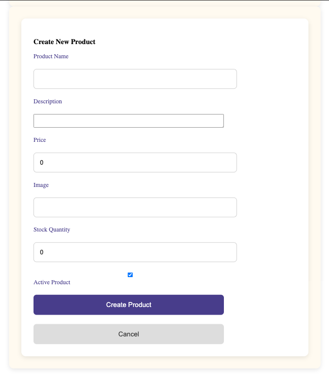Image resolution: width=329 pixels, height=382 pixels.
Task: Click the "Active Product" label text
Action: click(52, 282)
